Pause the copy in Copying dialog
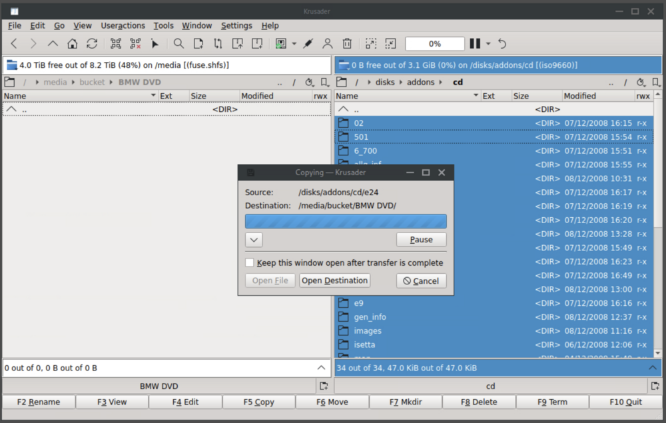Screen dimensions: 666x423 (x=422, y=240)
